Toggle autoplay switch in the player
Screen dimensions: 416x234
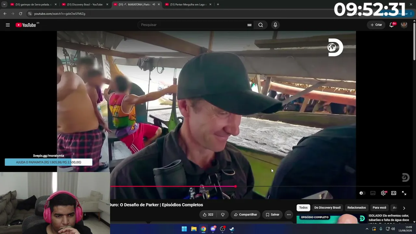tap(362, 193)
